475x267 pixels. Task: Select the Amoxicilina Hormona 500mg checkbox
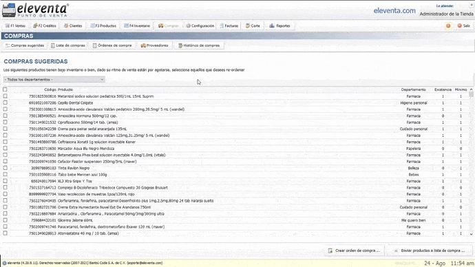(5, 116)
